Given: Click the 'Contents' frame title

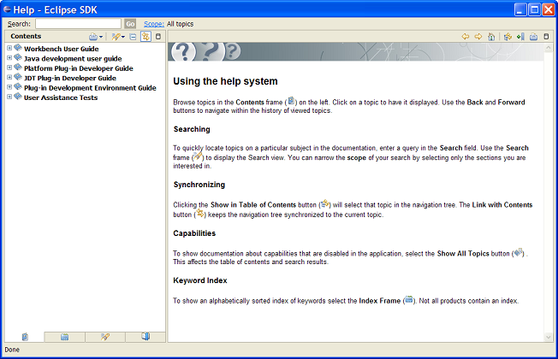Looking at the screenshot, I should click(x=26, y=36).
